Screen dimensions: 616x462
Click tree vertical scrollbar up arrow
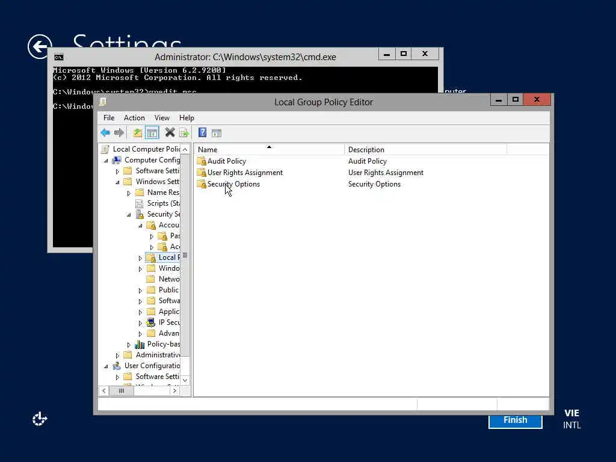tap(185, 149)
